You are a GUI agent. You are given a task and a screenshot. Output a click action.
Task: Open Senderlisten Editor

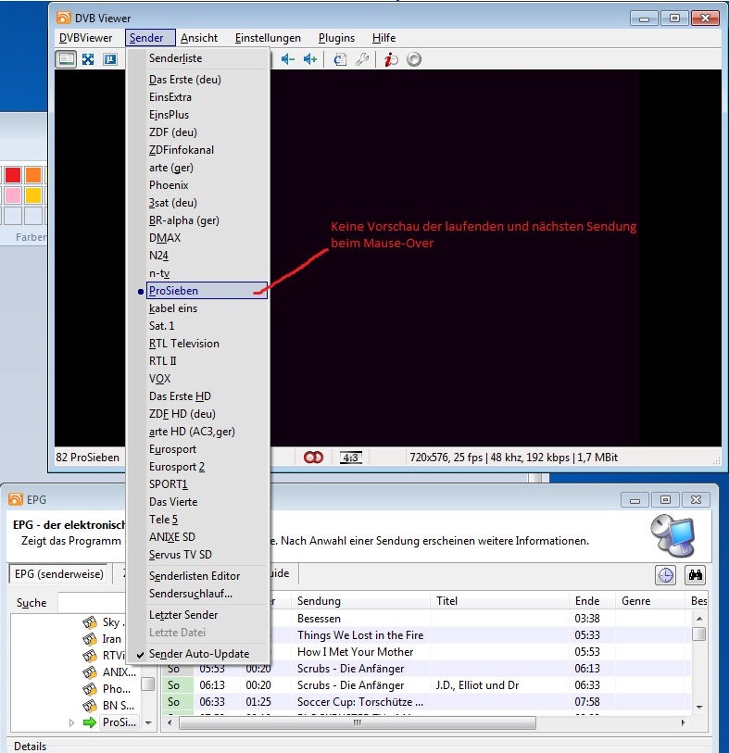click(x=195, y=576)
